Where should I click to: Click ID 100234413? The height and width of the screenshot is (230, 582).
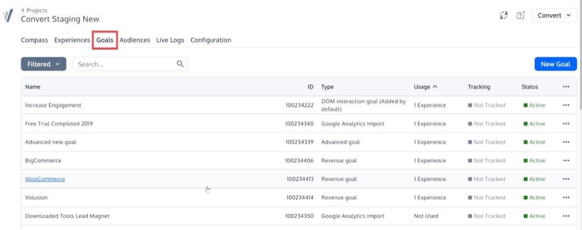pos(300,179)
